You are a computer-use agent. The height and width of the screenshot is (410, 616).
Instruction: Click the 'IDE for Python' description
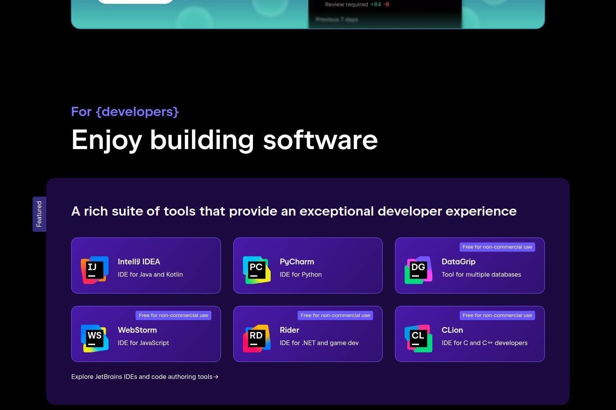301,274
